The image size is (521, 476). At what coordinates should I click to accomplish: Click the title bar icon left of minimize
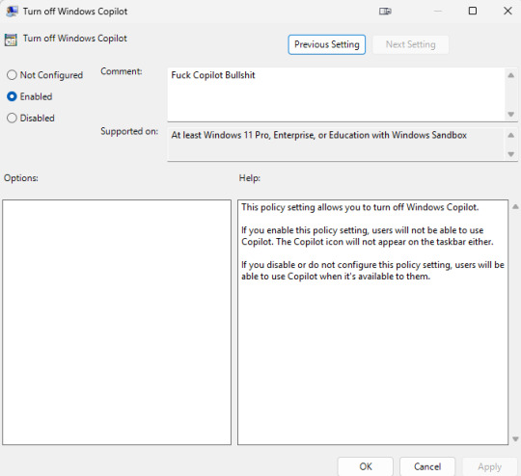(385, 12)
